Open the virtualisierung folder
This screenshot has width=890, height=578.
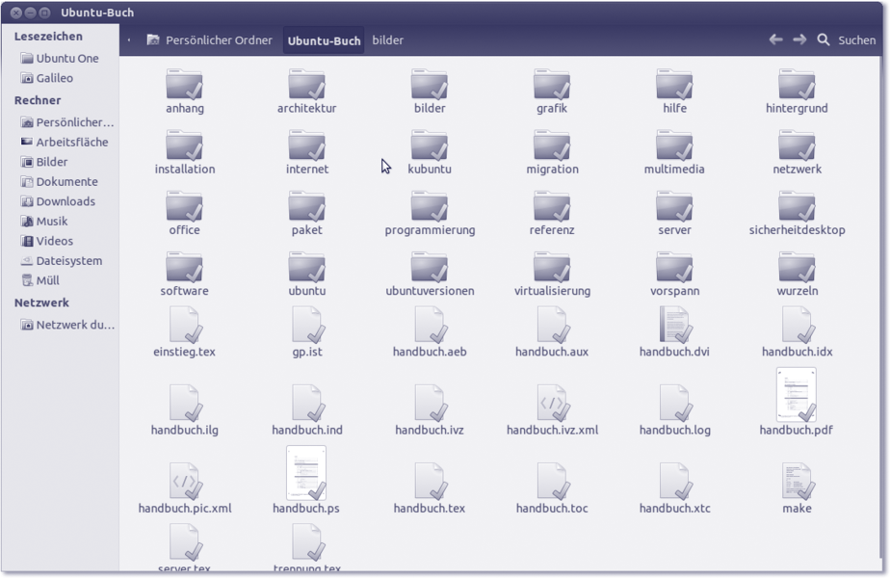[552, 269]
